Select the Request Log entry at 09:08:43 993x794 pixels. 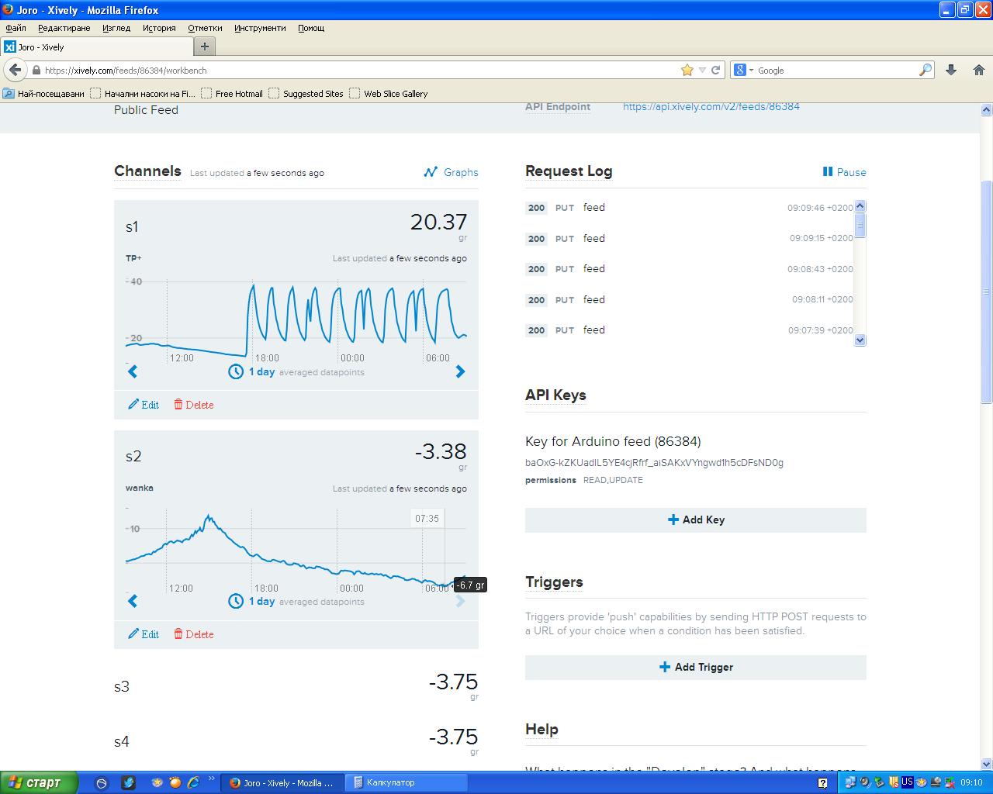pos(689,269)
